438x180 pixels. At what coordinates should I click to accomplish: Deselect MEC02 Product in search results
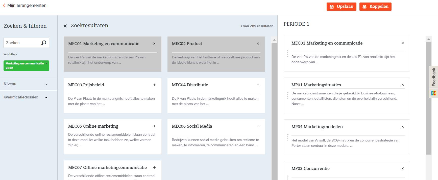[x=258, y=44]
